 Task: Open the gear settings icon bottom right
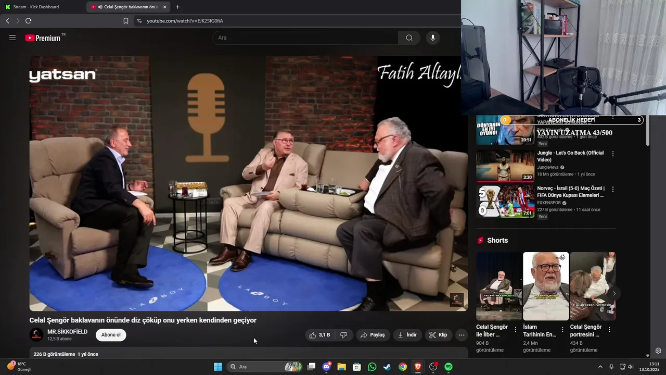click(x=658, y=351)
